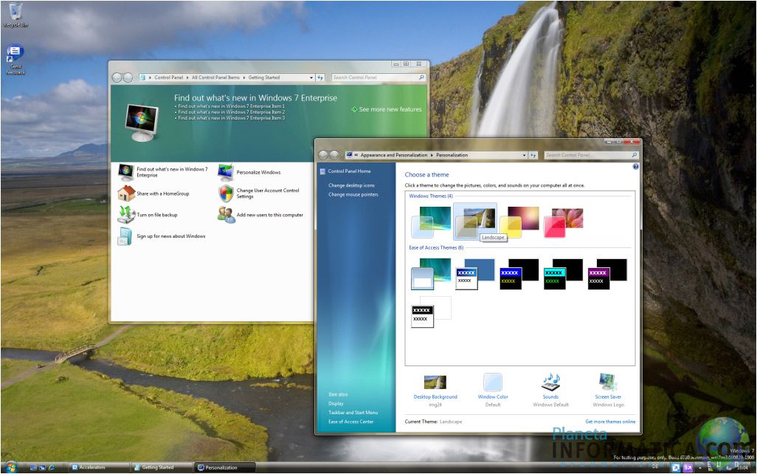The width and height of the screenshot is (757, 474).
Task: Click the Windows Start orb
Action: pyautogui.click(x=10, y=467)
